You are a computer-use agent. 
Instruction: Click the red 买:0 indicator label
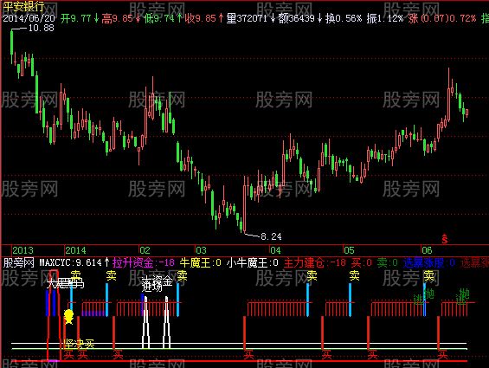tap(362, 262)
